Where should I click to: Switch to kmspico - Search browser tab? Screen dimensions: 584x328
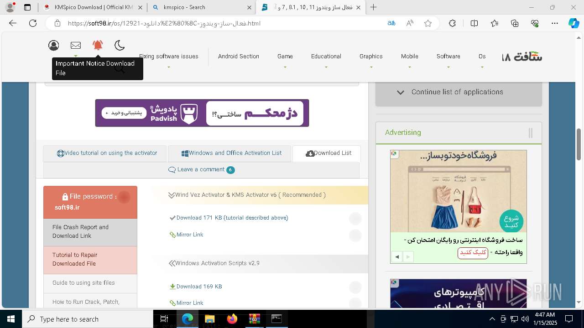[202, 7]
